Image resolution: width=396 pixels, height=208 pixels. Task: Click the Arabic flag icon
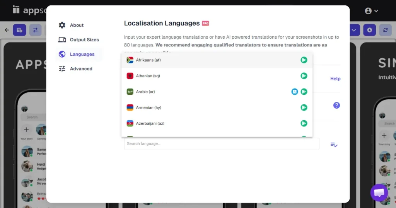[130, 92]
